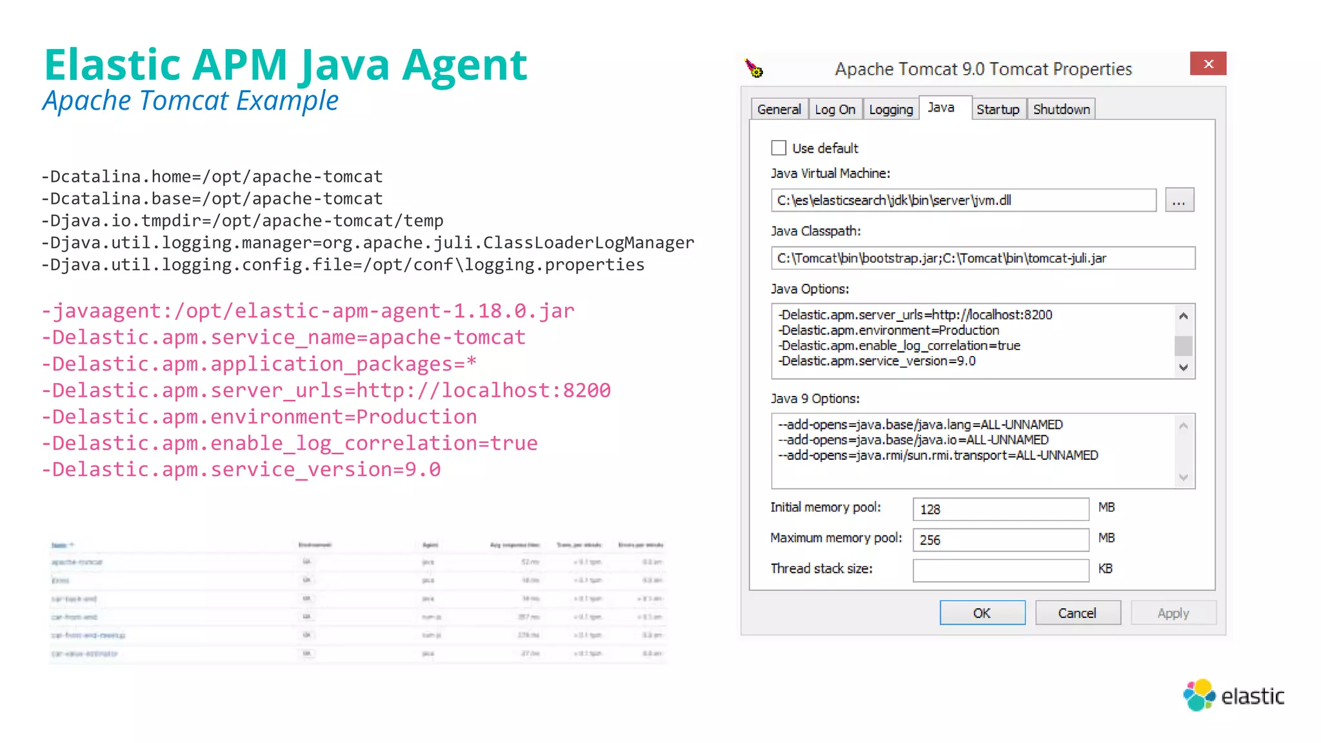Enable the Use default checkbox
The height and width of the screenshot is (743, 1321).
point(779,148)
